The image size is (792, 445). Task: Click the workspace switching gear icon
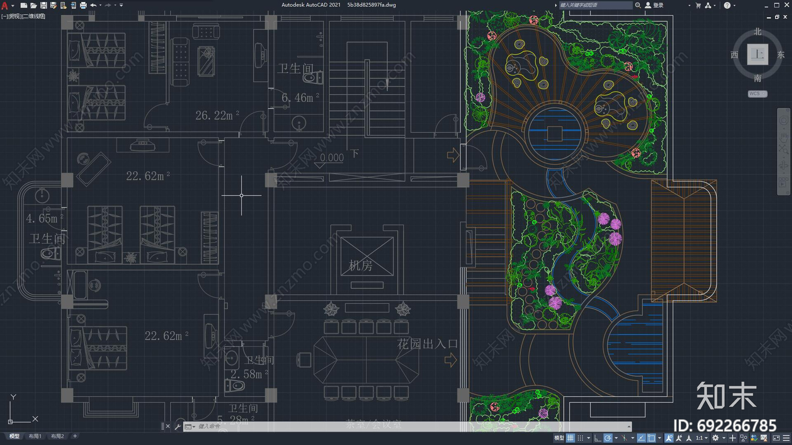coord(715,438)
